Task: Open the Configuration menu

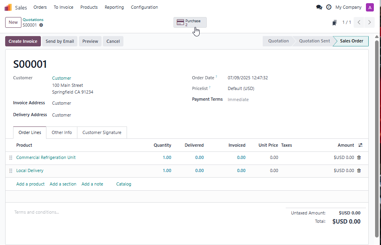Action: pos(144,7)
